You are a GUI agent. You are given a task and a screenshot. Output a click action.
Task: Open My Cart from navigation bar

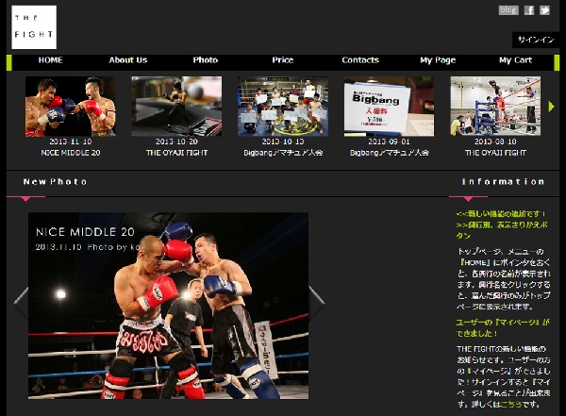[515, 60]
